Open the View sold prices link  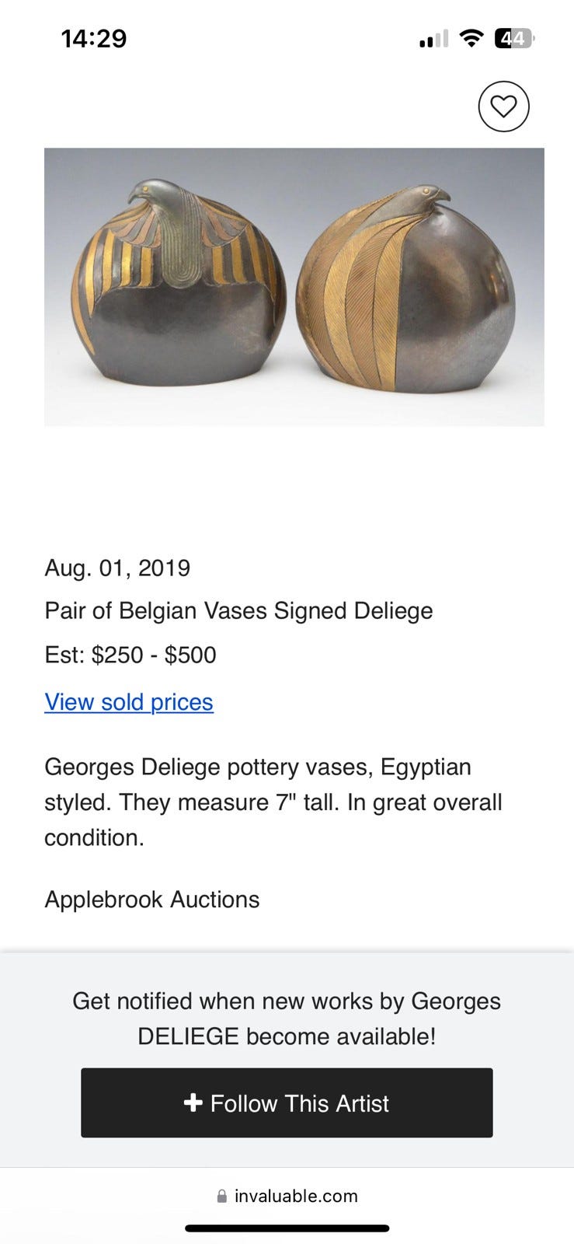(129, 702)
